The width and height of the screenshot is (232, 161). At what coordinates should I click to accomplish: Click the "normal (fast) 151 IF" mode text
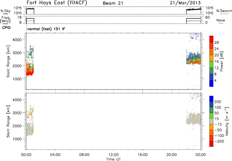pyautogui.click(x=46, y=29)
